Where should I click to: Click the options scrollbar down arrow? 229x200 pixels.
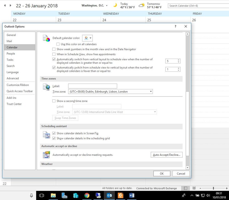[x=187, y=167]
